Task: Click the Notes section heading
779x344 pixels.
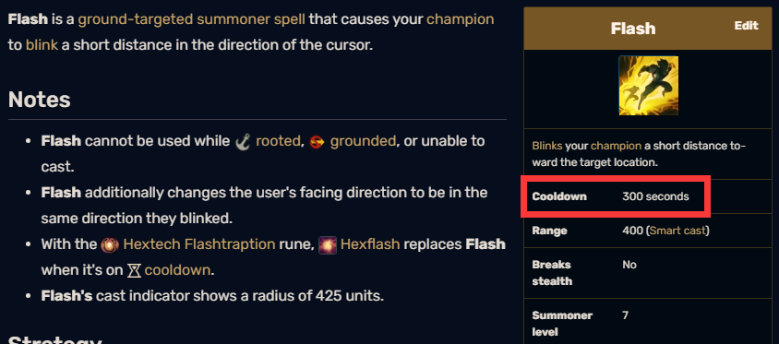Action: coord(40,100)
